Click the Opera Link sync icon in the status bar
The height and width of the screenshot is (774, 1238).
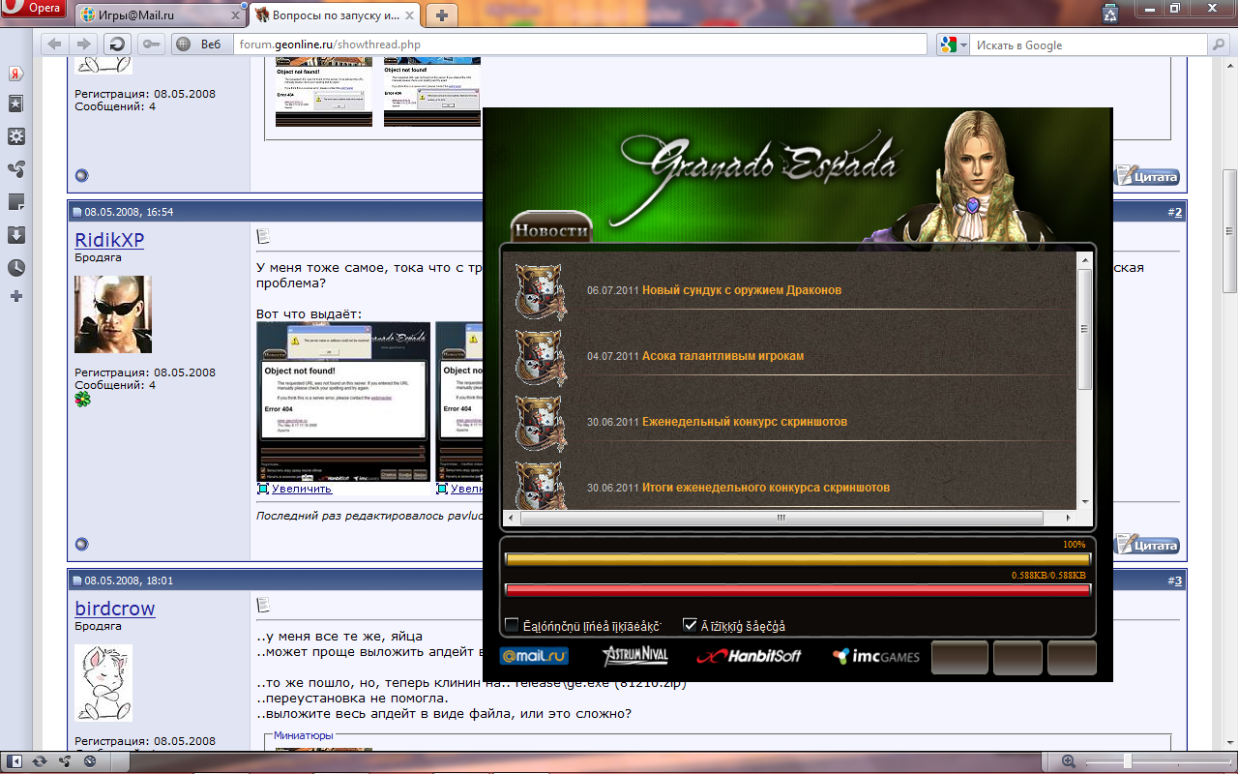click(x=40, y=761)
